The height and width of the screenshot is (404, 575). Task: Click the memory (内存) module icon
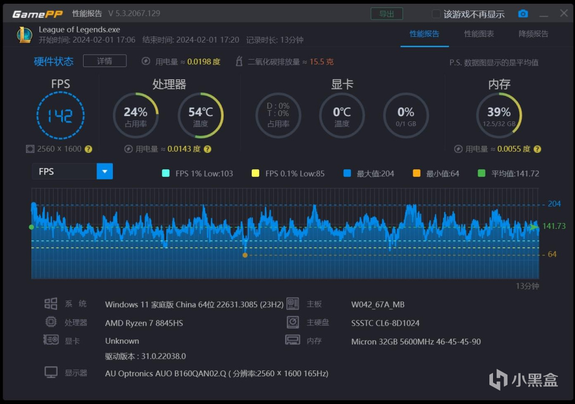pos(293,340)
